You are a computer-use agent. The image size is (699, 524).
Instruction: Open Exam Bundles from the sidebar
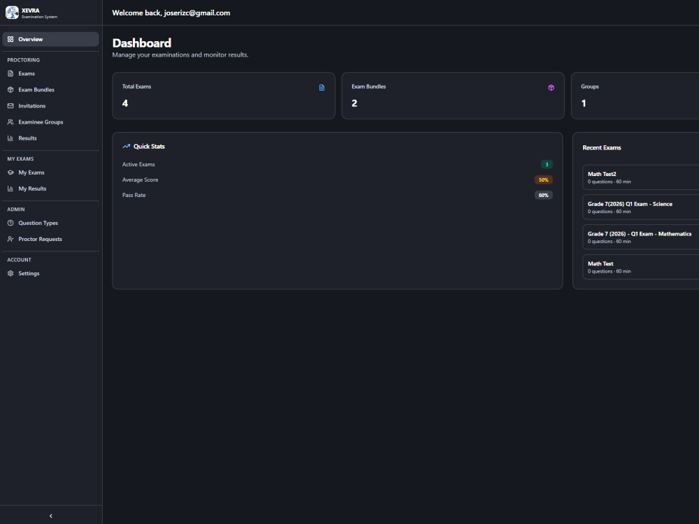[50, 89]
